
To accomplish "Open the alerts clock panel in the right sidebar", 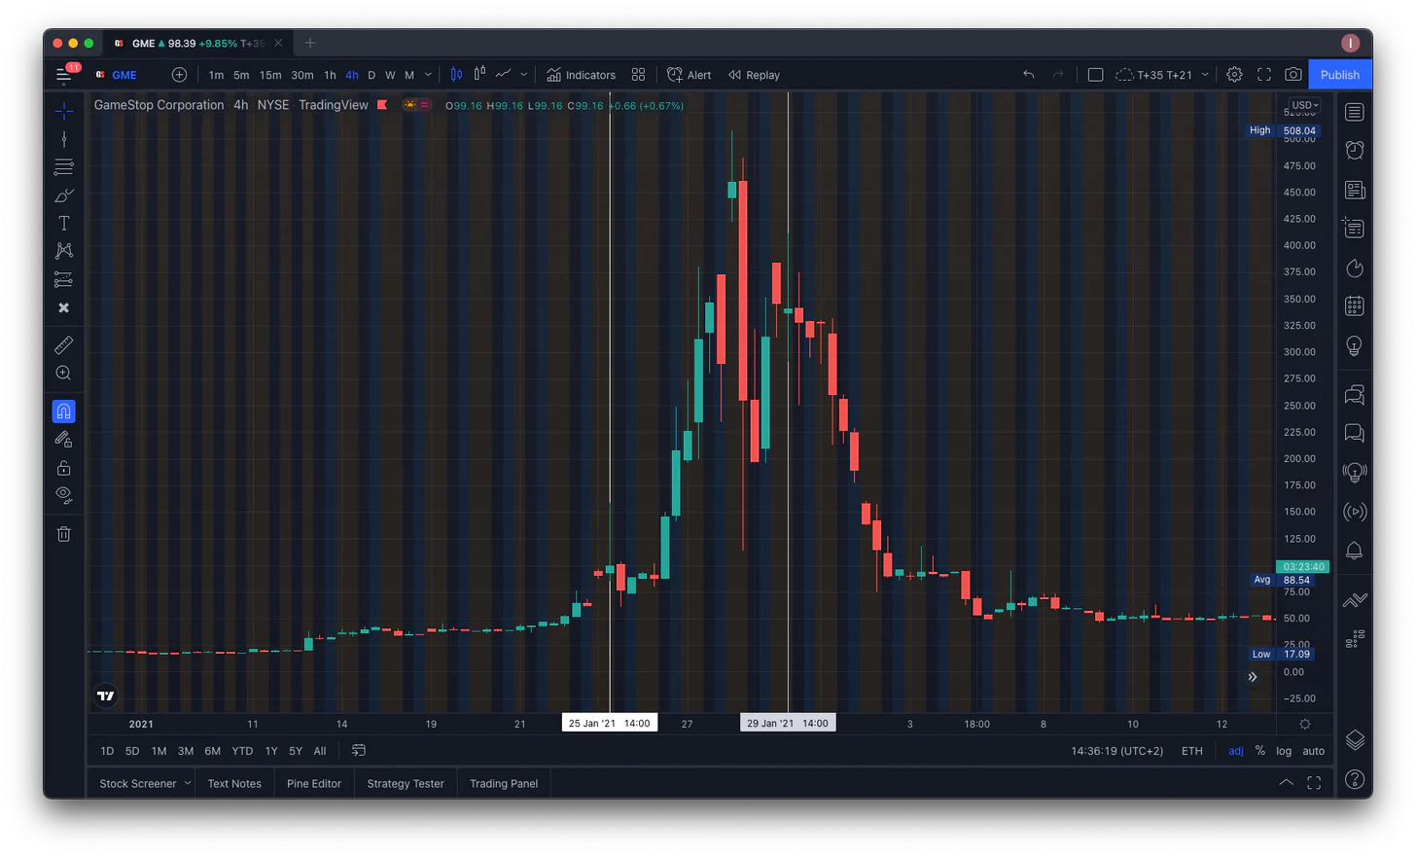I will (x=1354, y=150).
